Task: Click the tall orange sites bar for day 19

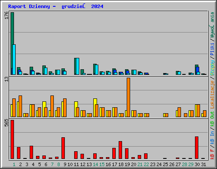Action: pos(128,97)
